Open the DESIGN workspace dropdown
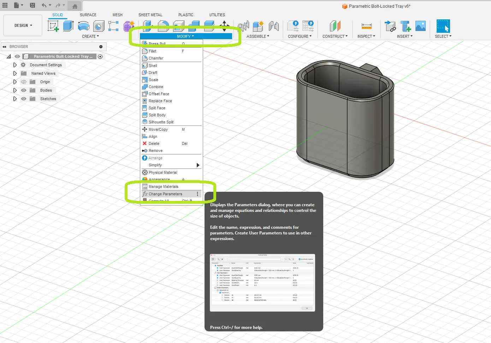 point(22,25)
